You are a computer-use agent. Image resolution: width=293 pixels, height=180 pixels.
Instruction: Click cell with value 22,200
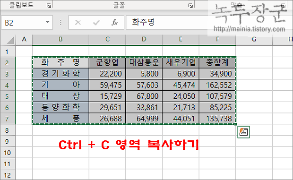pos(107,74)
